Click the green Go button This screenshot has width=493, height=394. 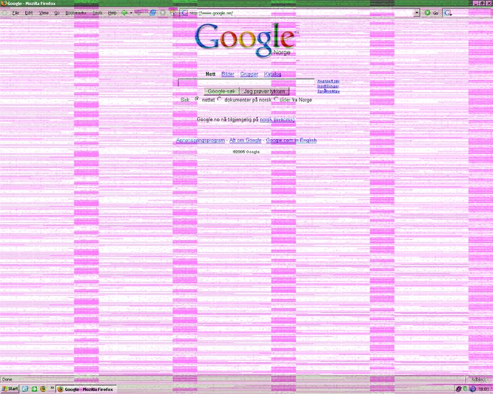(x=431, y=13)
